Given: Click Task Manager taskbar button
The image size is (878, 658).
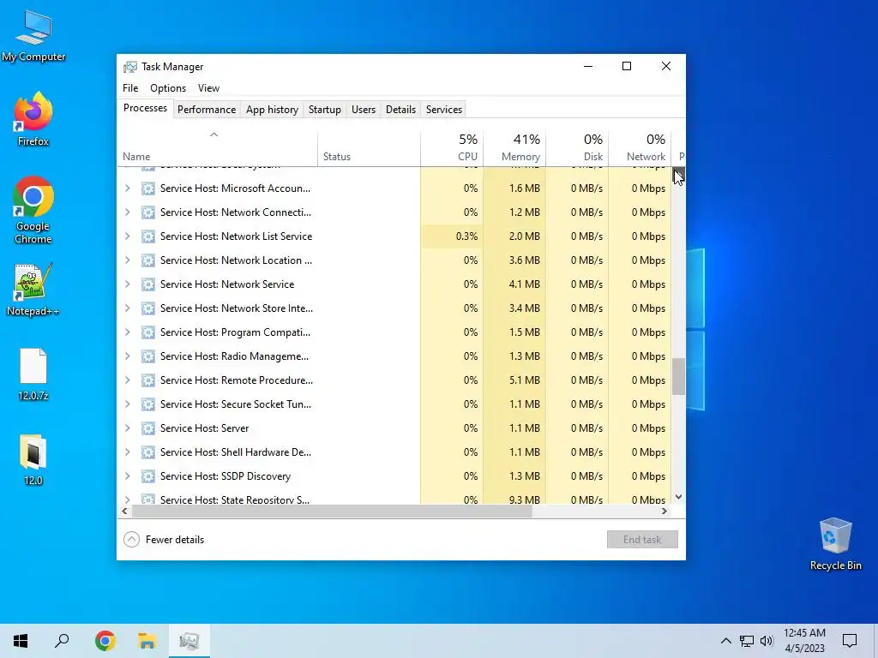Looking at the screenshot, I should pos(189,641).
